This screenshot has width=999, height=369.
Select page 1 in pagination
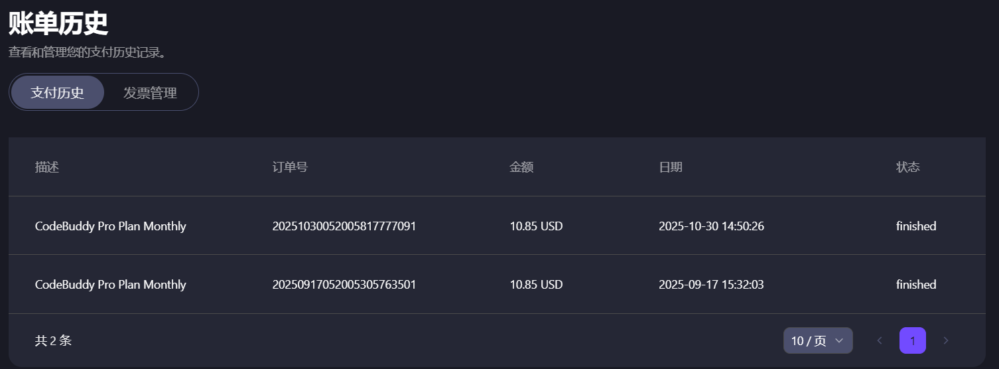coord(913,340)
